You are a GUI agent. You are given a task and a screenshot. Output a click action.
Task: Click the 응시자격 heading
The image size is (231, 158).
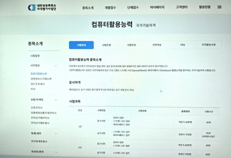75,82
